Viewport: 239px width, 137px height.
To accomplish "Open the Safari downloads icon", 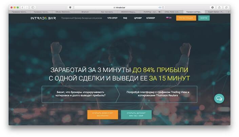I will click(x=213, y=7).
